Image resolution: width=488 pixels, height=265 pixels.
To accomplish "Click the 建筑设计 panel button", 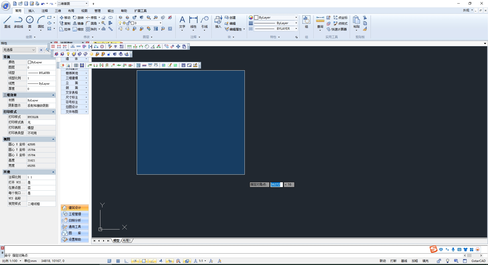I will coord(75,208).
